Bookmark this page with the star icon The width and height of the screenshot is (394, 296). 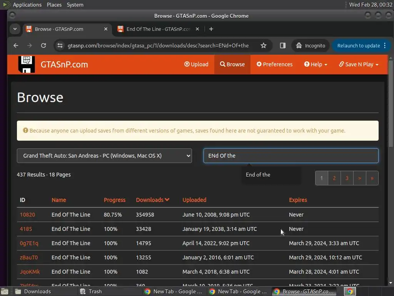(263, 45)
